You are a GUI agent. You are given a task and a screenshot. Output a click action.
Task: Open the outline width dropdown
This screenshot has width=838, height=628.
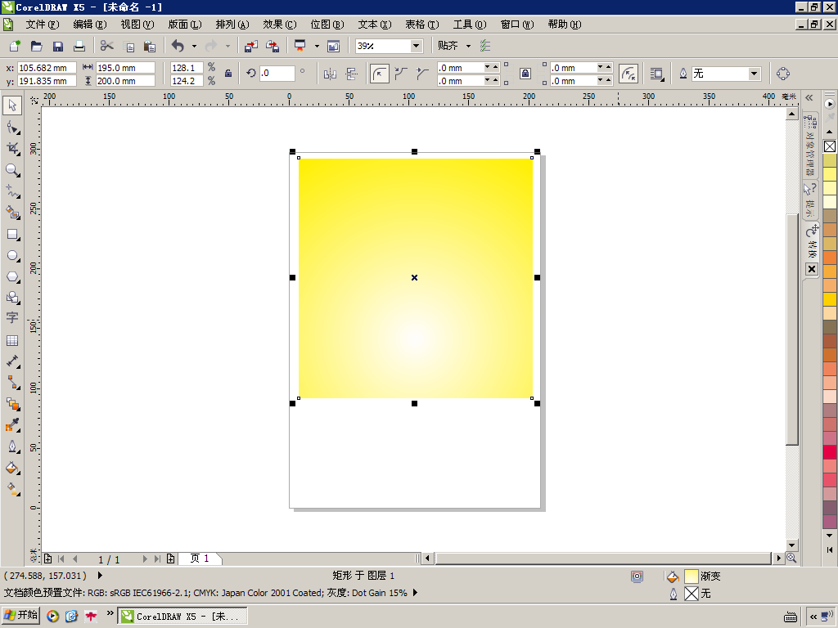754,74
